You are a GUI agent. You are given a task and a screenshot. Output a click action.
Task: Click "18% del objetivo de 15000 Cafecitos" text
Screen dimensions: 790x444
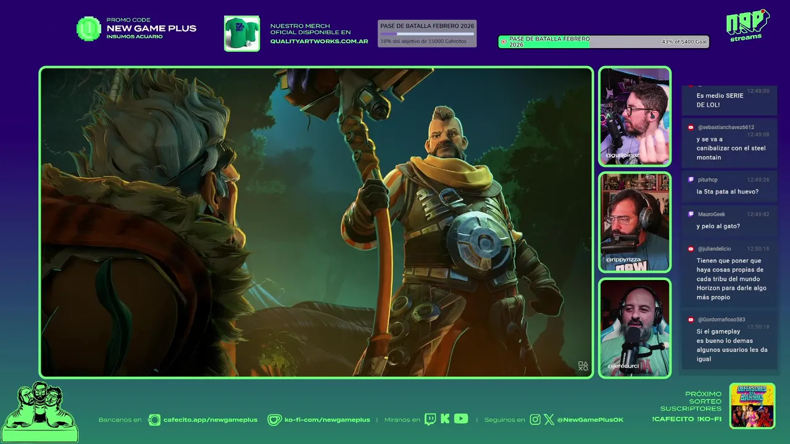(x=423, y=41)
